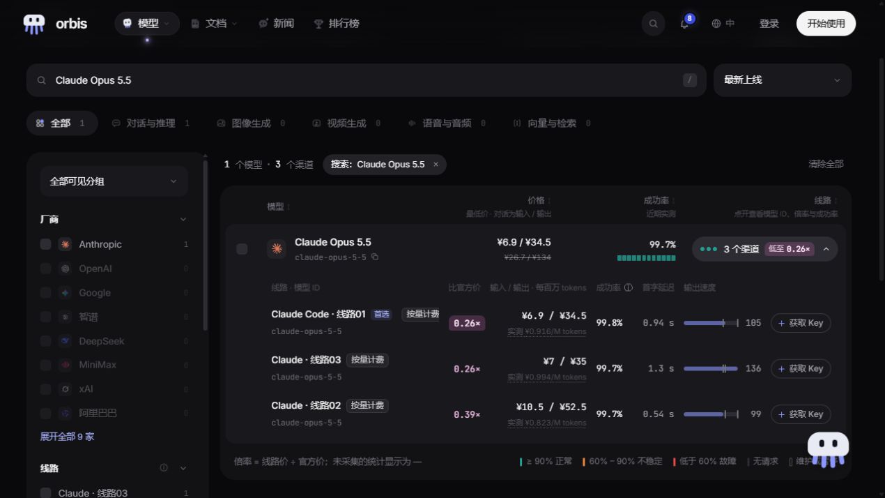Image resolution: width=885 pixels, height=498 pixels.
Task: Click the 线路 info icon in sidebar
Action: [164, 468]
